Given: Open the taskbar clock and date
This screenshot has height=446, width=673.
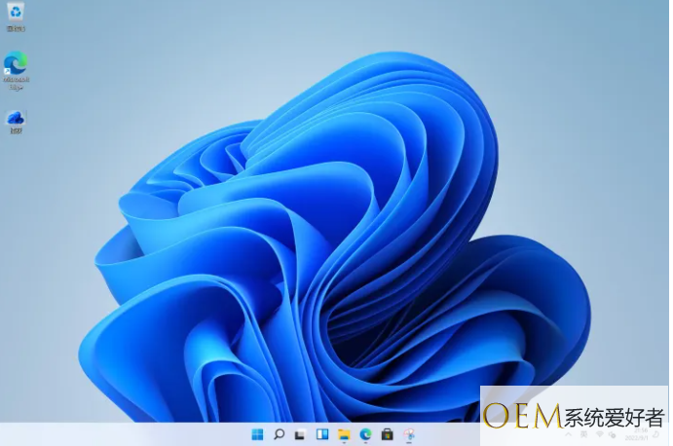Looking at the screenshot, I should [x=637, y=434].
